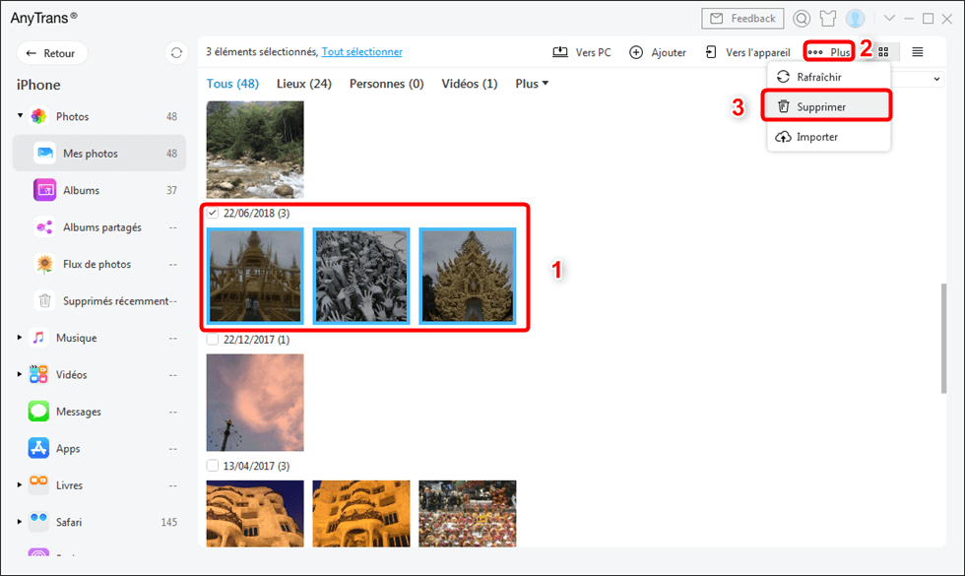This screenshot has height=576, width=965.
Task: Open the Feedback button
Action: (742, 19)
